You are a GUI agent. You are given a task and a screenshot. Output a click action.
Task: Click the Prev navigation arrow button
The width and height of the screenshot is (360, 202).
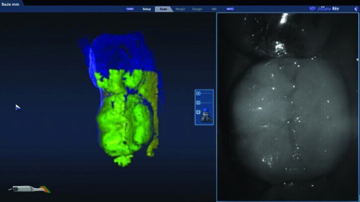pos(130,9)
